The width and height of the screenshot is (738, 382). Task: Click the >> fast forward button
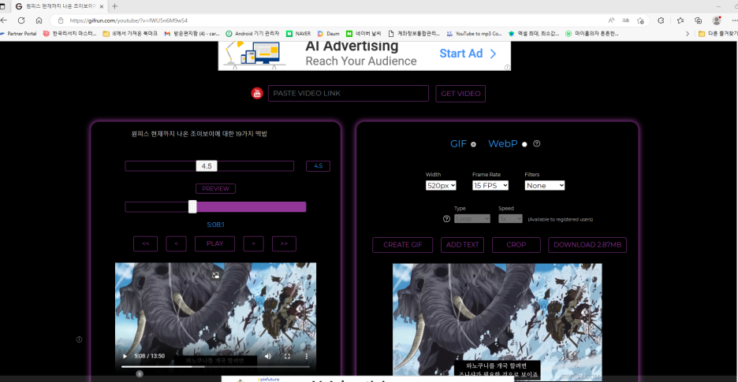[284, 243]
